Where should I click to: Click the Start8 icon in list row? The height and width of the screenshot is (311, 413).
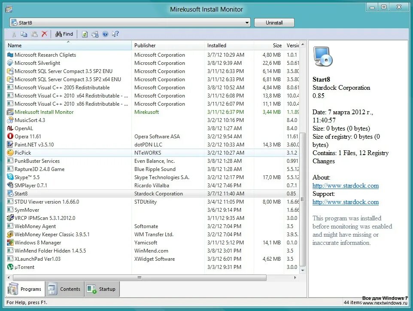[x=10, y=193]
